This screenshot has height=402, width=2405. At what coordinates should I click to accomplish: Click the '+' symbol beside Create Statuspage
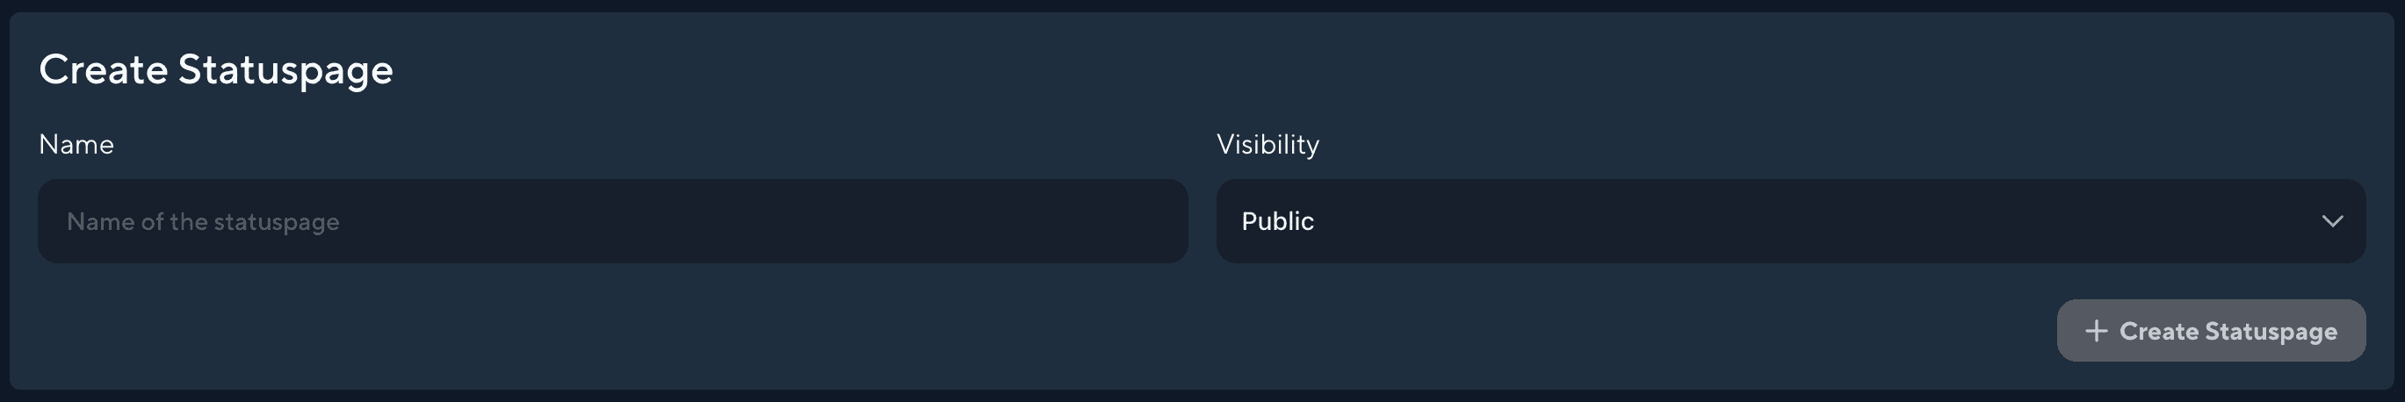point(2095,331)
